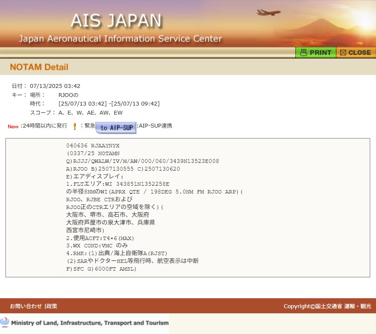Select the RJOO正のCTRエリアの空域を除く line

point(115,207)
